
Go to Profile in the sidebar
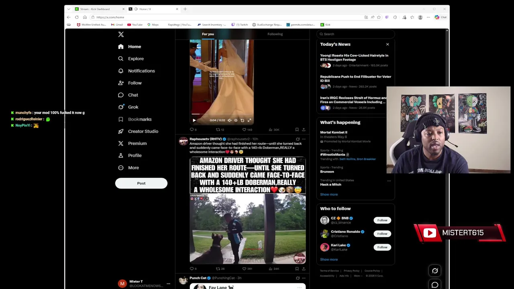130,155
